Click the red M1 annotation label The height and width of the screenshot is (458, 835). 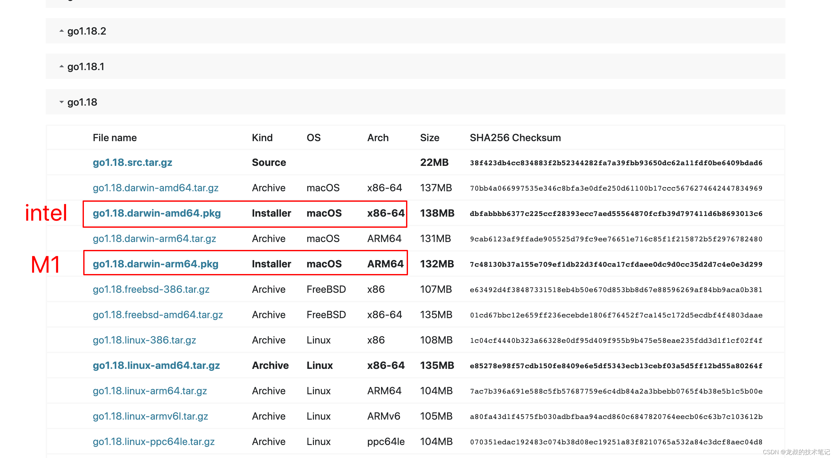point(45,265)
